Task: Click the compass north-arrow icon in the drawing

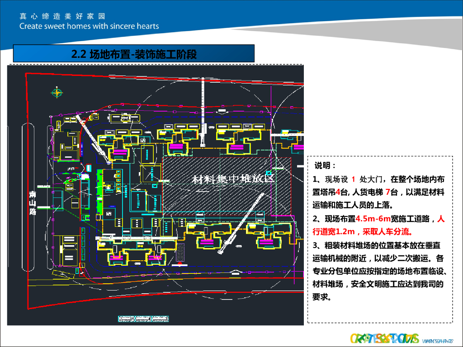Action: pos(57,93)
